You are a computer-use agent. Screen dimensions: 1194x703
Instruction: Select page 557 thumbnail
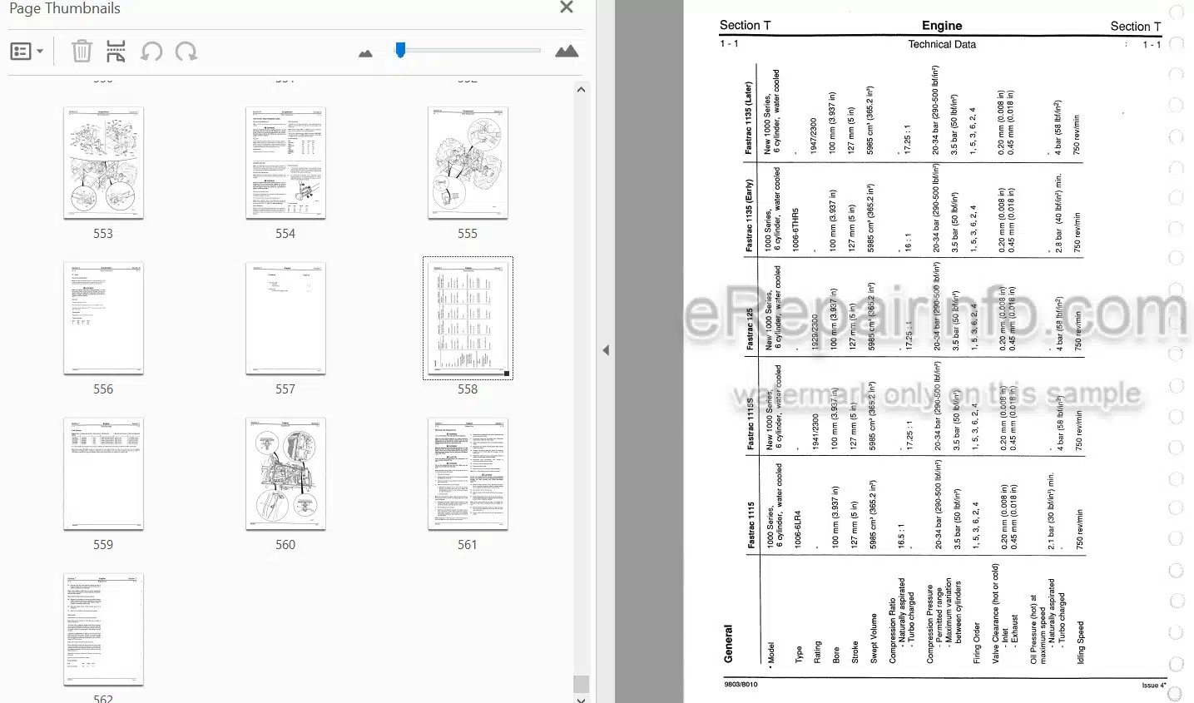(285, 319)
